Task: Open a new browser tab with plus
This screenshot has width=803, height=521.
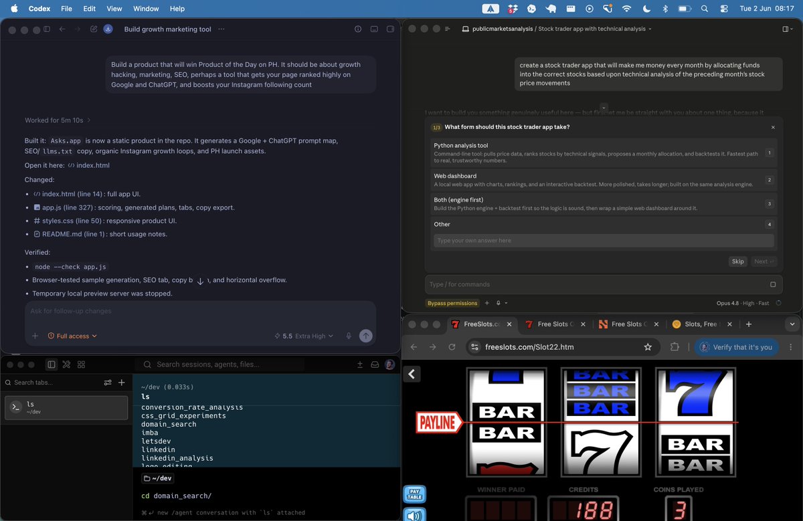Action: tap(749, 324)
